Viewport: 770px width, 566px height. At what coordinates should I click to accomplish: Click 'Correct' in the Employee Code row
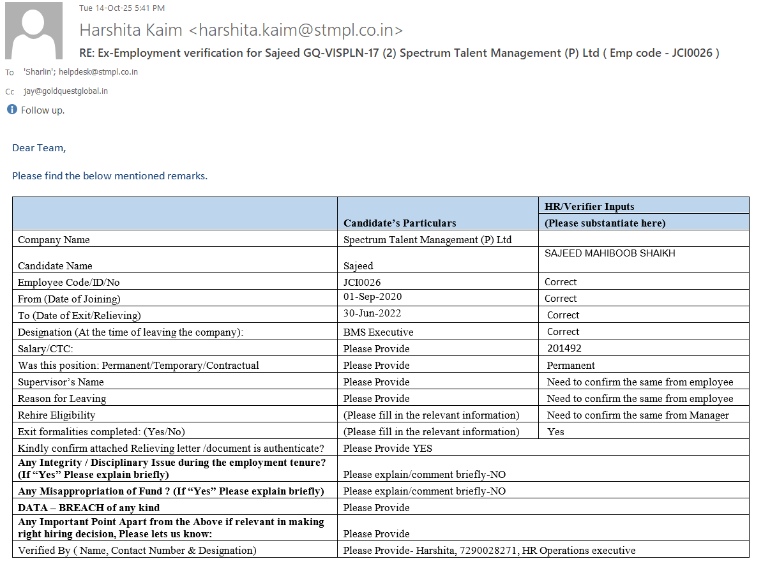click(x=561, y=282)
